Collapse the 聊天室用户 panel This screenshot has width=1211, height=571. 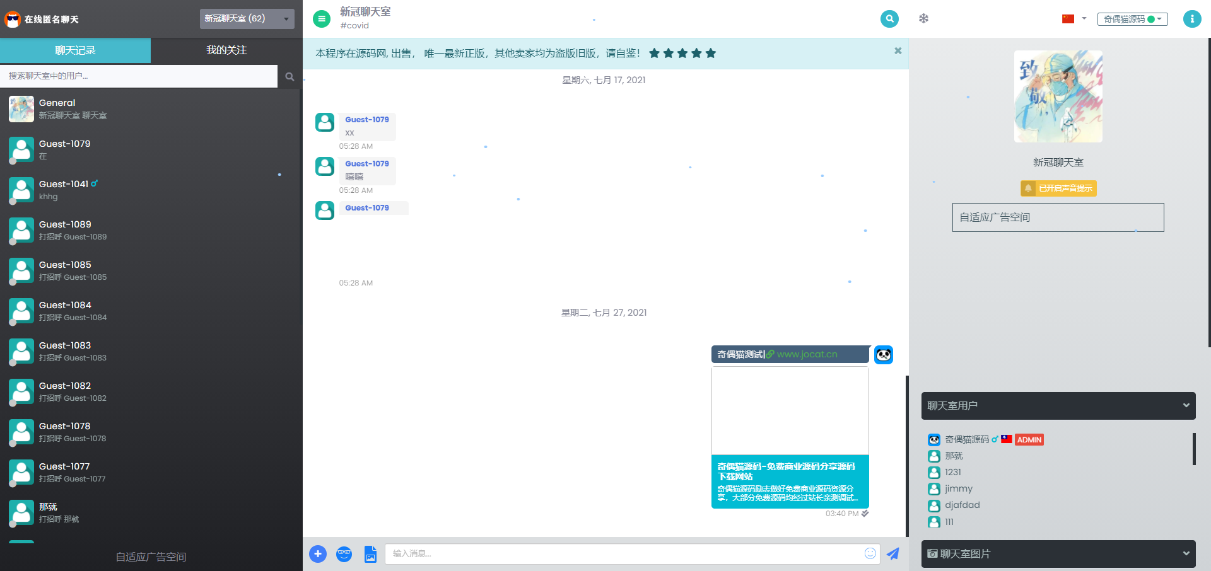click(1058, 406)
